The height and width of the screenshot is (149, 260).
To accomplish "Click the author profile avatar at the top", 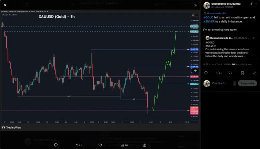I will coord(206,5).
